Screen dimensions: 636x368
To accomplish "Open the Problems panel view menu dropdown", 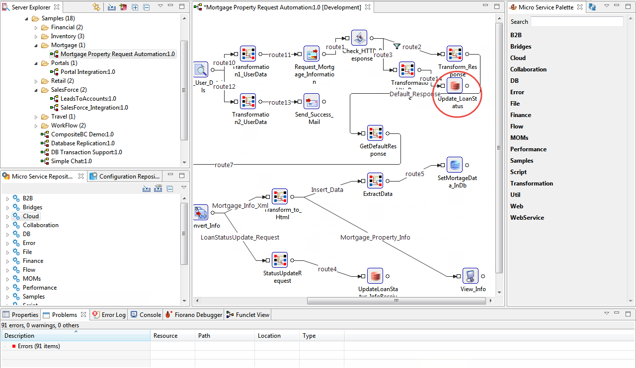I will [x=606, y=314].
